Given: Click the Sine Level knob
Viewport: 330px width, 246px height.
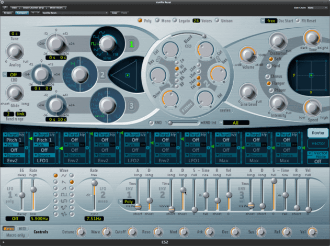Looking at the screenshot, I should click(x=248, y=92).
